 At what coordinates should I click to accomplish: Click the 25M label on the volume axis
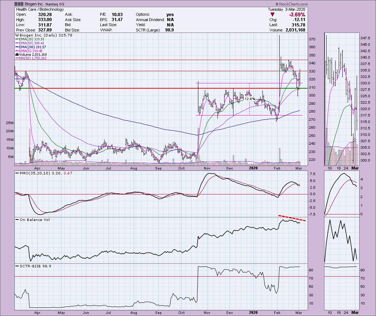(10, 123)
